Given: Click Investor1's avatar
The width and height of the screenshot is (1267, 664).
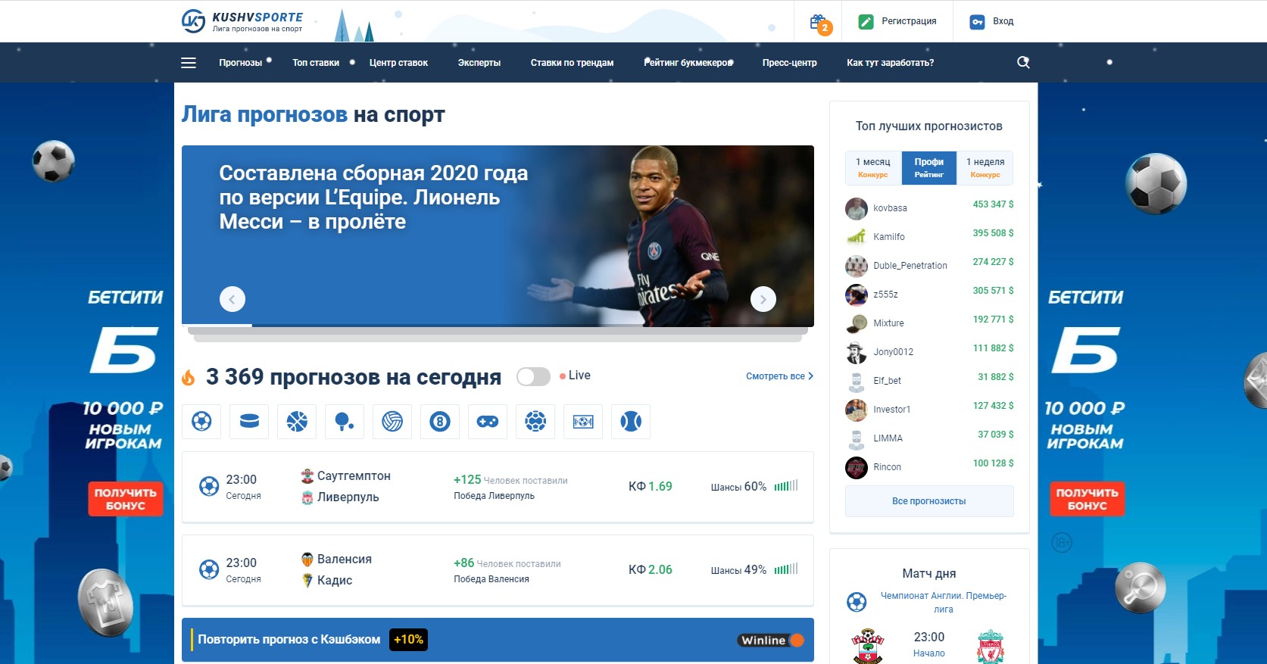Looking at the screenshot, I should pyautogui.click(x=857, y=410).
